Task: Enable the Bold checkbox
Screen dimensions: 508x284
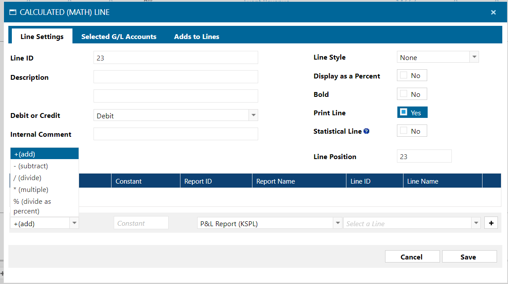Action: tap(404, 94)
